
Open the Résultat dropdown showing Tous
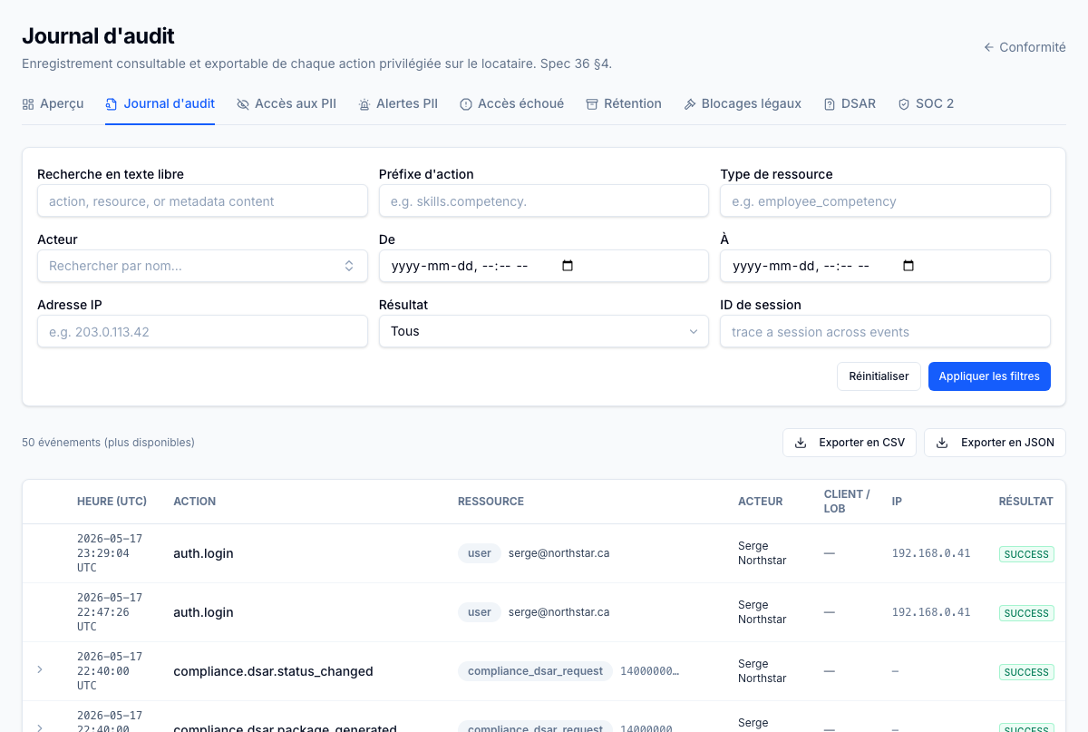pyautogui.click(x=544, y=331)
